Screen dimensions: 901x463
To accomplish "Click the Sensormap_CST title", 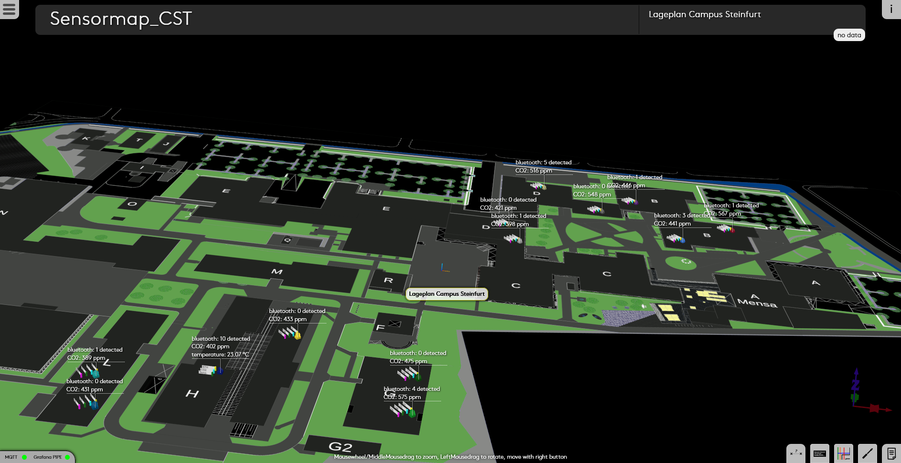I will [121, 19].
